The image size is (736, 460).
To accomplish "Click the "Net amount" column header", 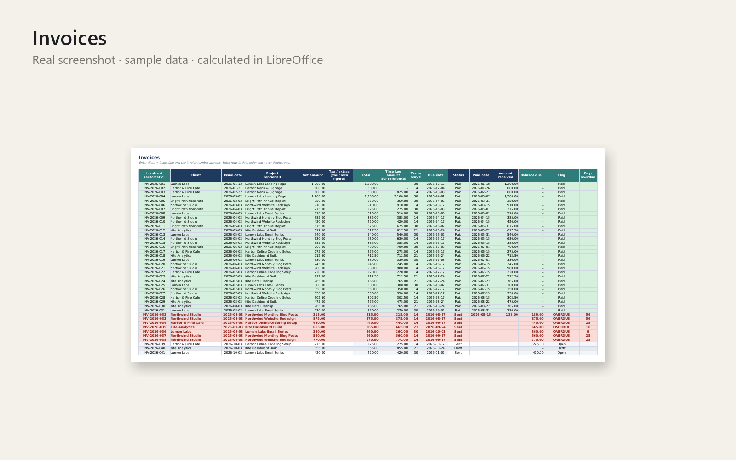I will tap(313, 175).
